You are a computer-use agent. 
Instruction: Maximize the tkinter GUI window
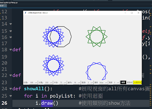pyautogui.click(x=132, y=13)
